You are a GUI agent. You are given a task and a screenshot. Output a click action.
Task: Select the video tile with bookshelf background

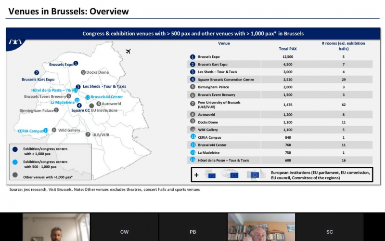261,227
